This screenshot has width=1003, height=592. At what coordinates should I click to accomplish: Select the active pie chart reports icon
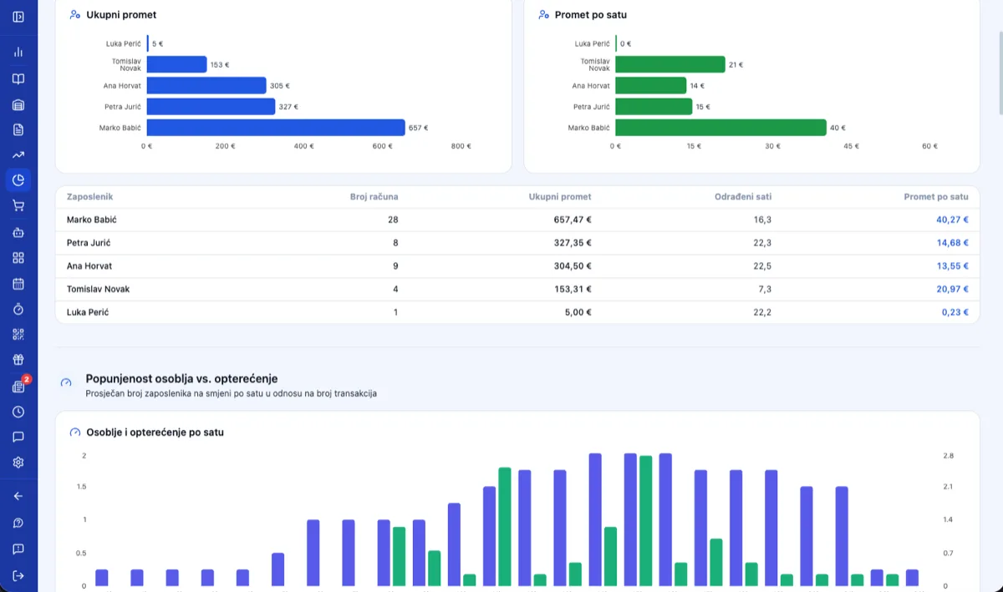[x=18, y=180]
